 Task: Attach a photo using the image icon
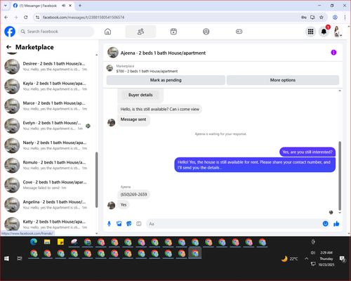pyautogui.click(x=119, y=224)
